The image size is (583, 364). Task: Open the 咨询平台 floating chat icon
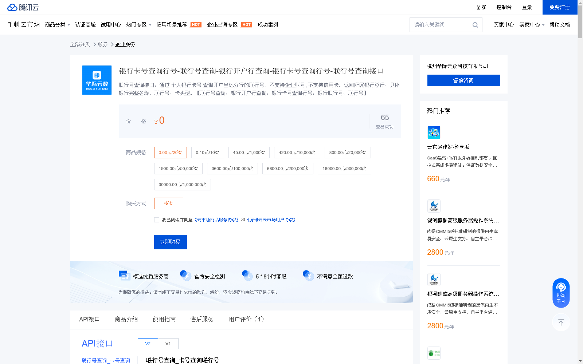coord(561,293)
